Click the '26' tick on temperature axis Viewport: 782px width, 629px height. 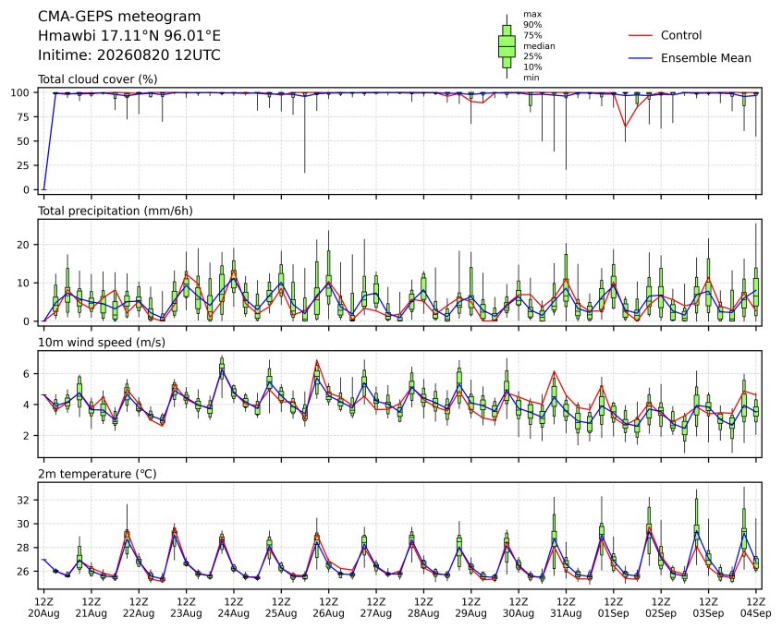[x=24, y=571]
